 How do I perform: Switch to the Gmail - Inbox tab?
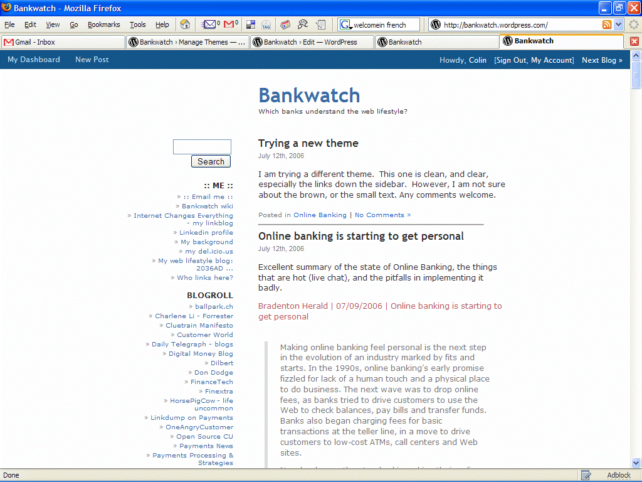63,42
